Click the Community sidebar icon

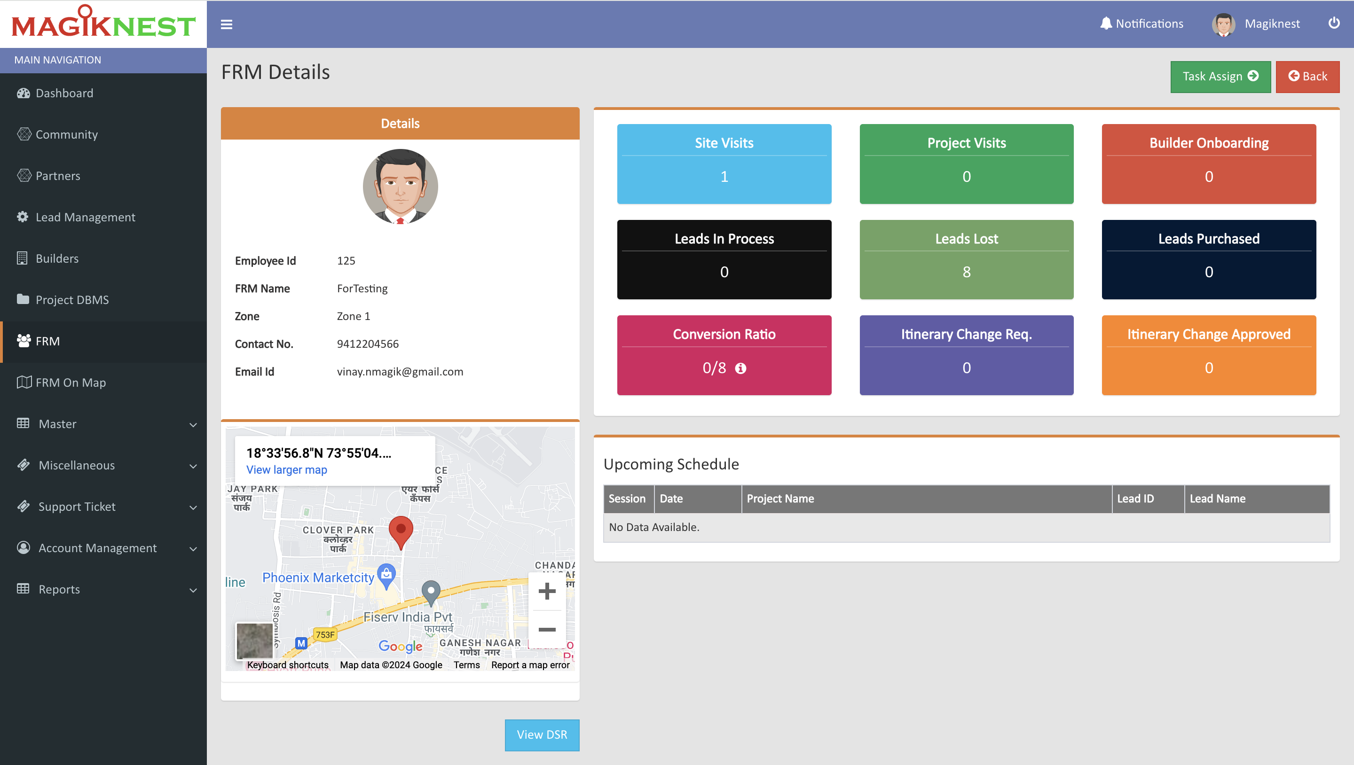(24, 134)
